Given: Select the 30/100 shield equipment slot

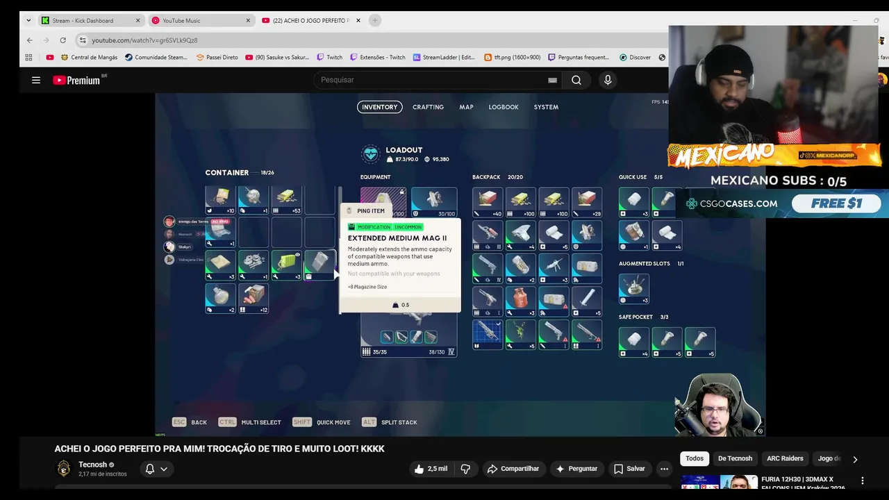Looking at the screenshot, I should click(434, 202).
